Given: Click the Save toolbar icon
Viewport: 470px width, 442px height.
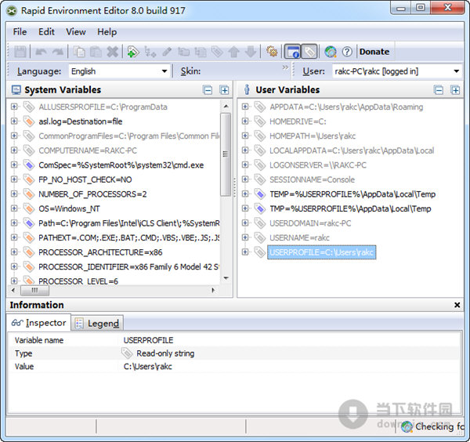Looking at the screenshot, I should [20, 52].
